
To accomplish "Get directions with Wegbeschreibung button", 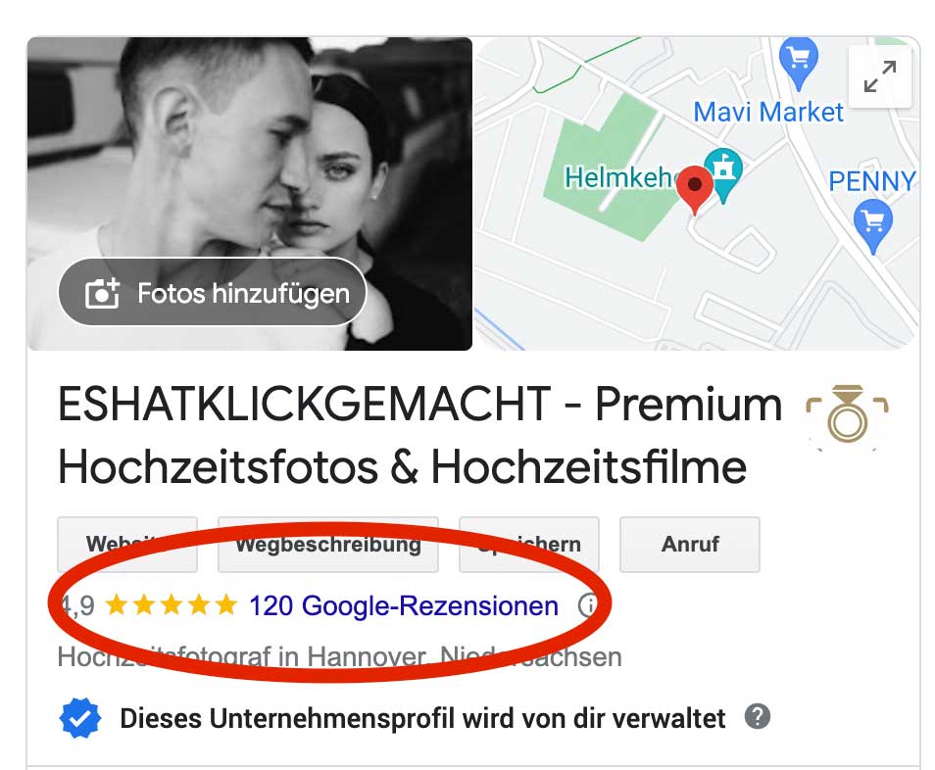I will tap(328, 544).
